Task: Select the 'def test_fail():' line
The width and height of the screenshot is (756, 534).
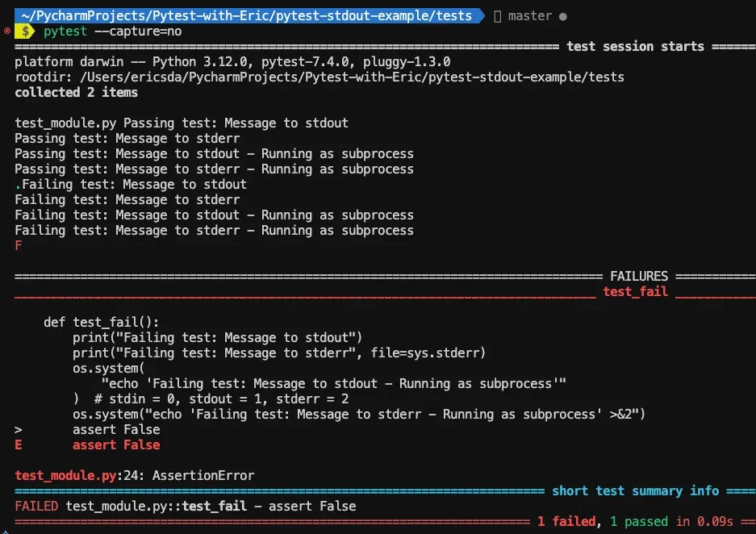Action: (x=101, y=323)
